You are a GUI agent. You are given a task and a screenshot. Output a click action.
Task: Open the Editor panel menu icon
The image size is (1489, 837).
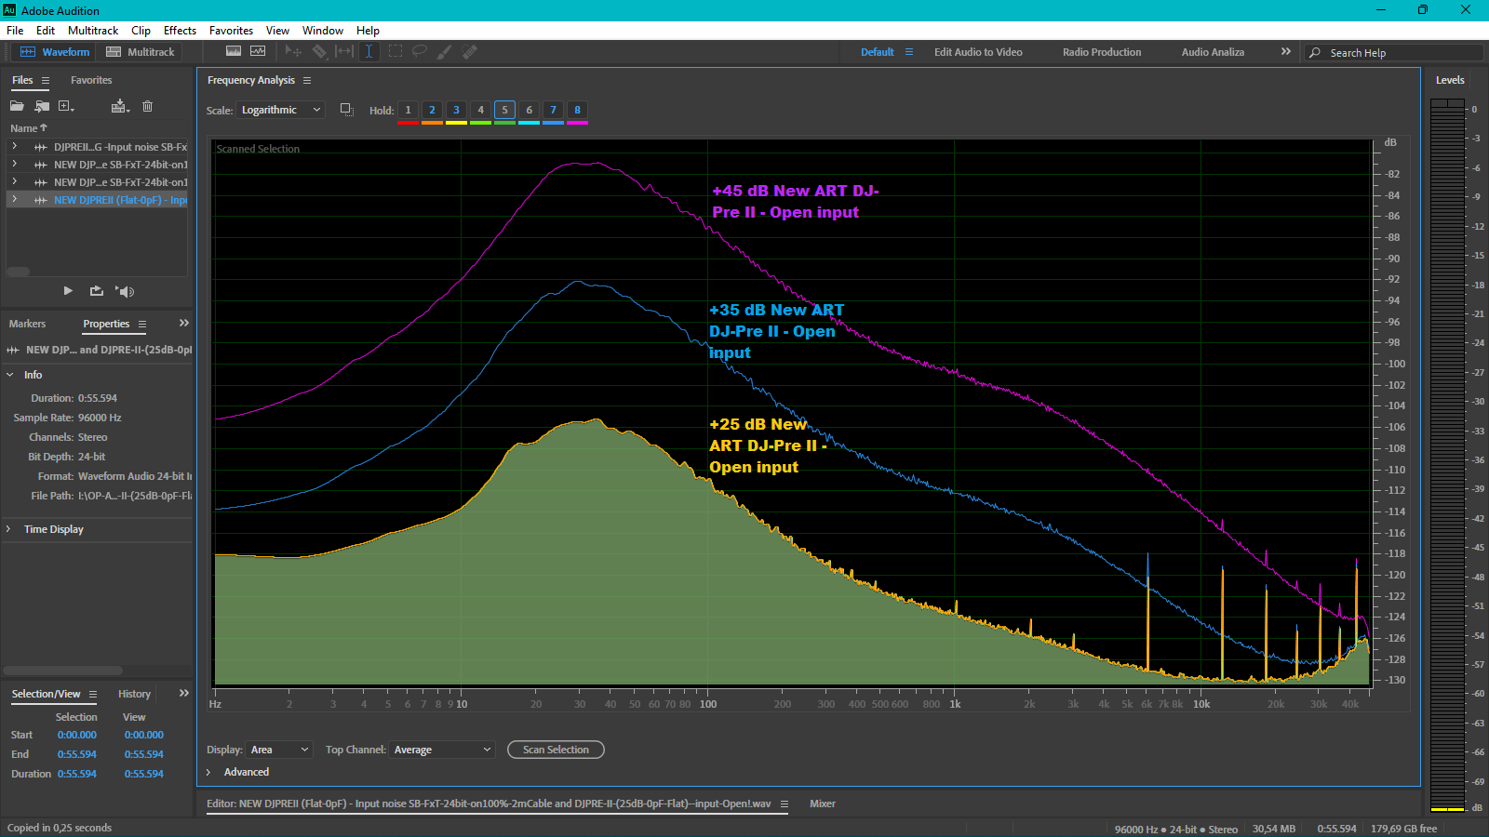pos(784,804)
